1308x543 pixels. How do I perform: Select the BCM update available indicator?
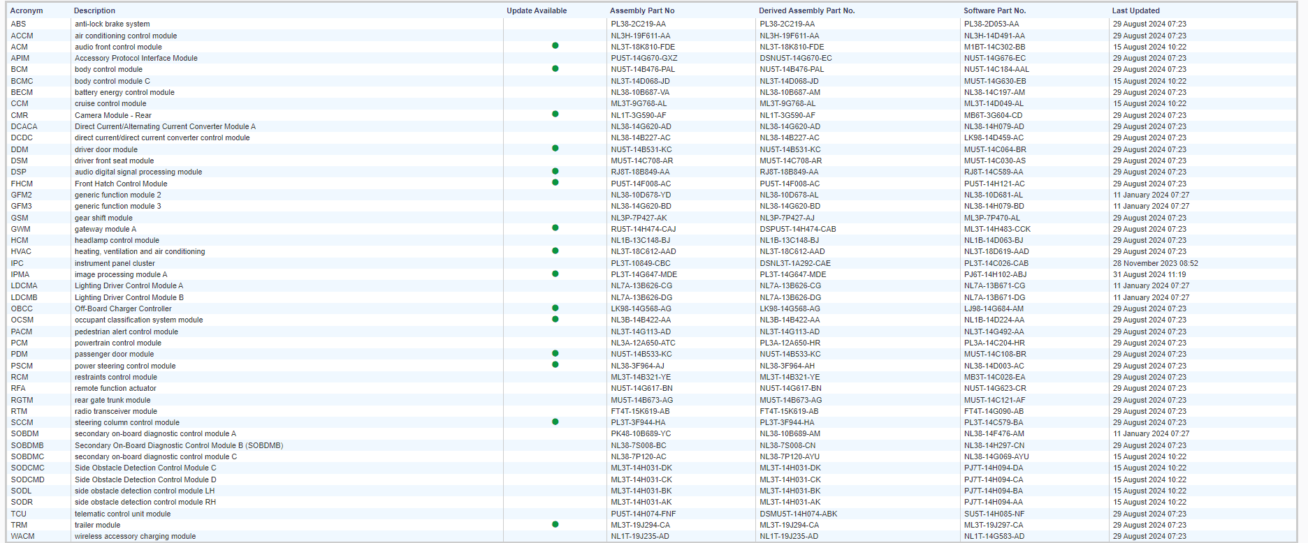point(555,68)
